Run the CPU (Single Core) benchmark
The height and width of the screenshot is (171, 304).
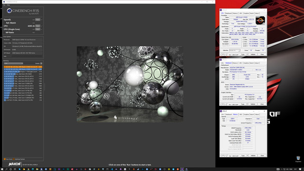pyautogui.click(x=38, y=29)
